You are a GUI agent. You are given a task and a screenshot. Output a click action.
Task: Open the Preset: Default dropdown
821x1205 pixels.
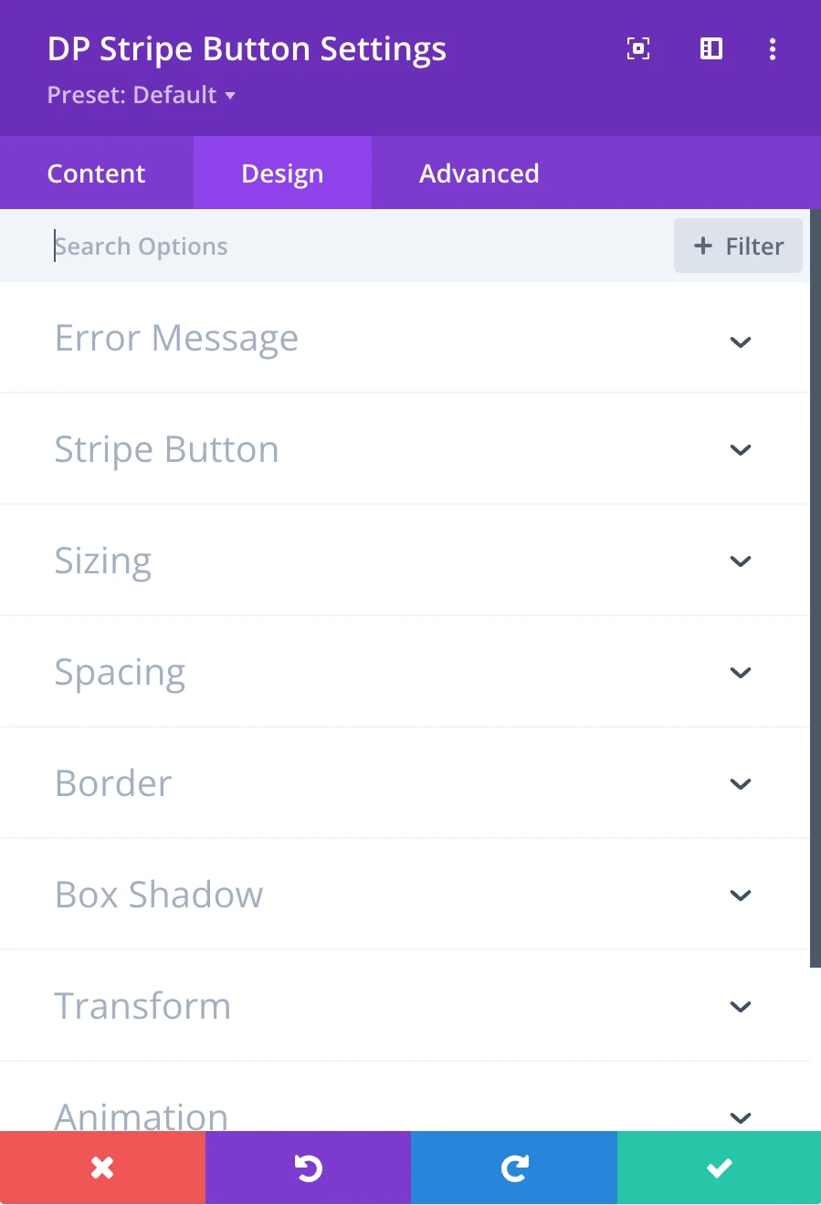pos(142,95)
